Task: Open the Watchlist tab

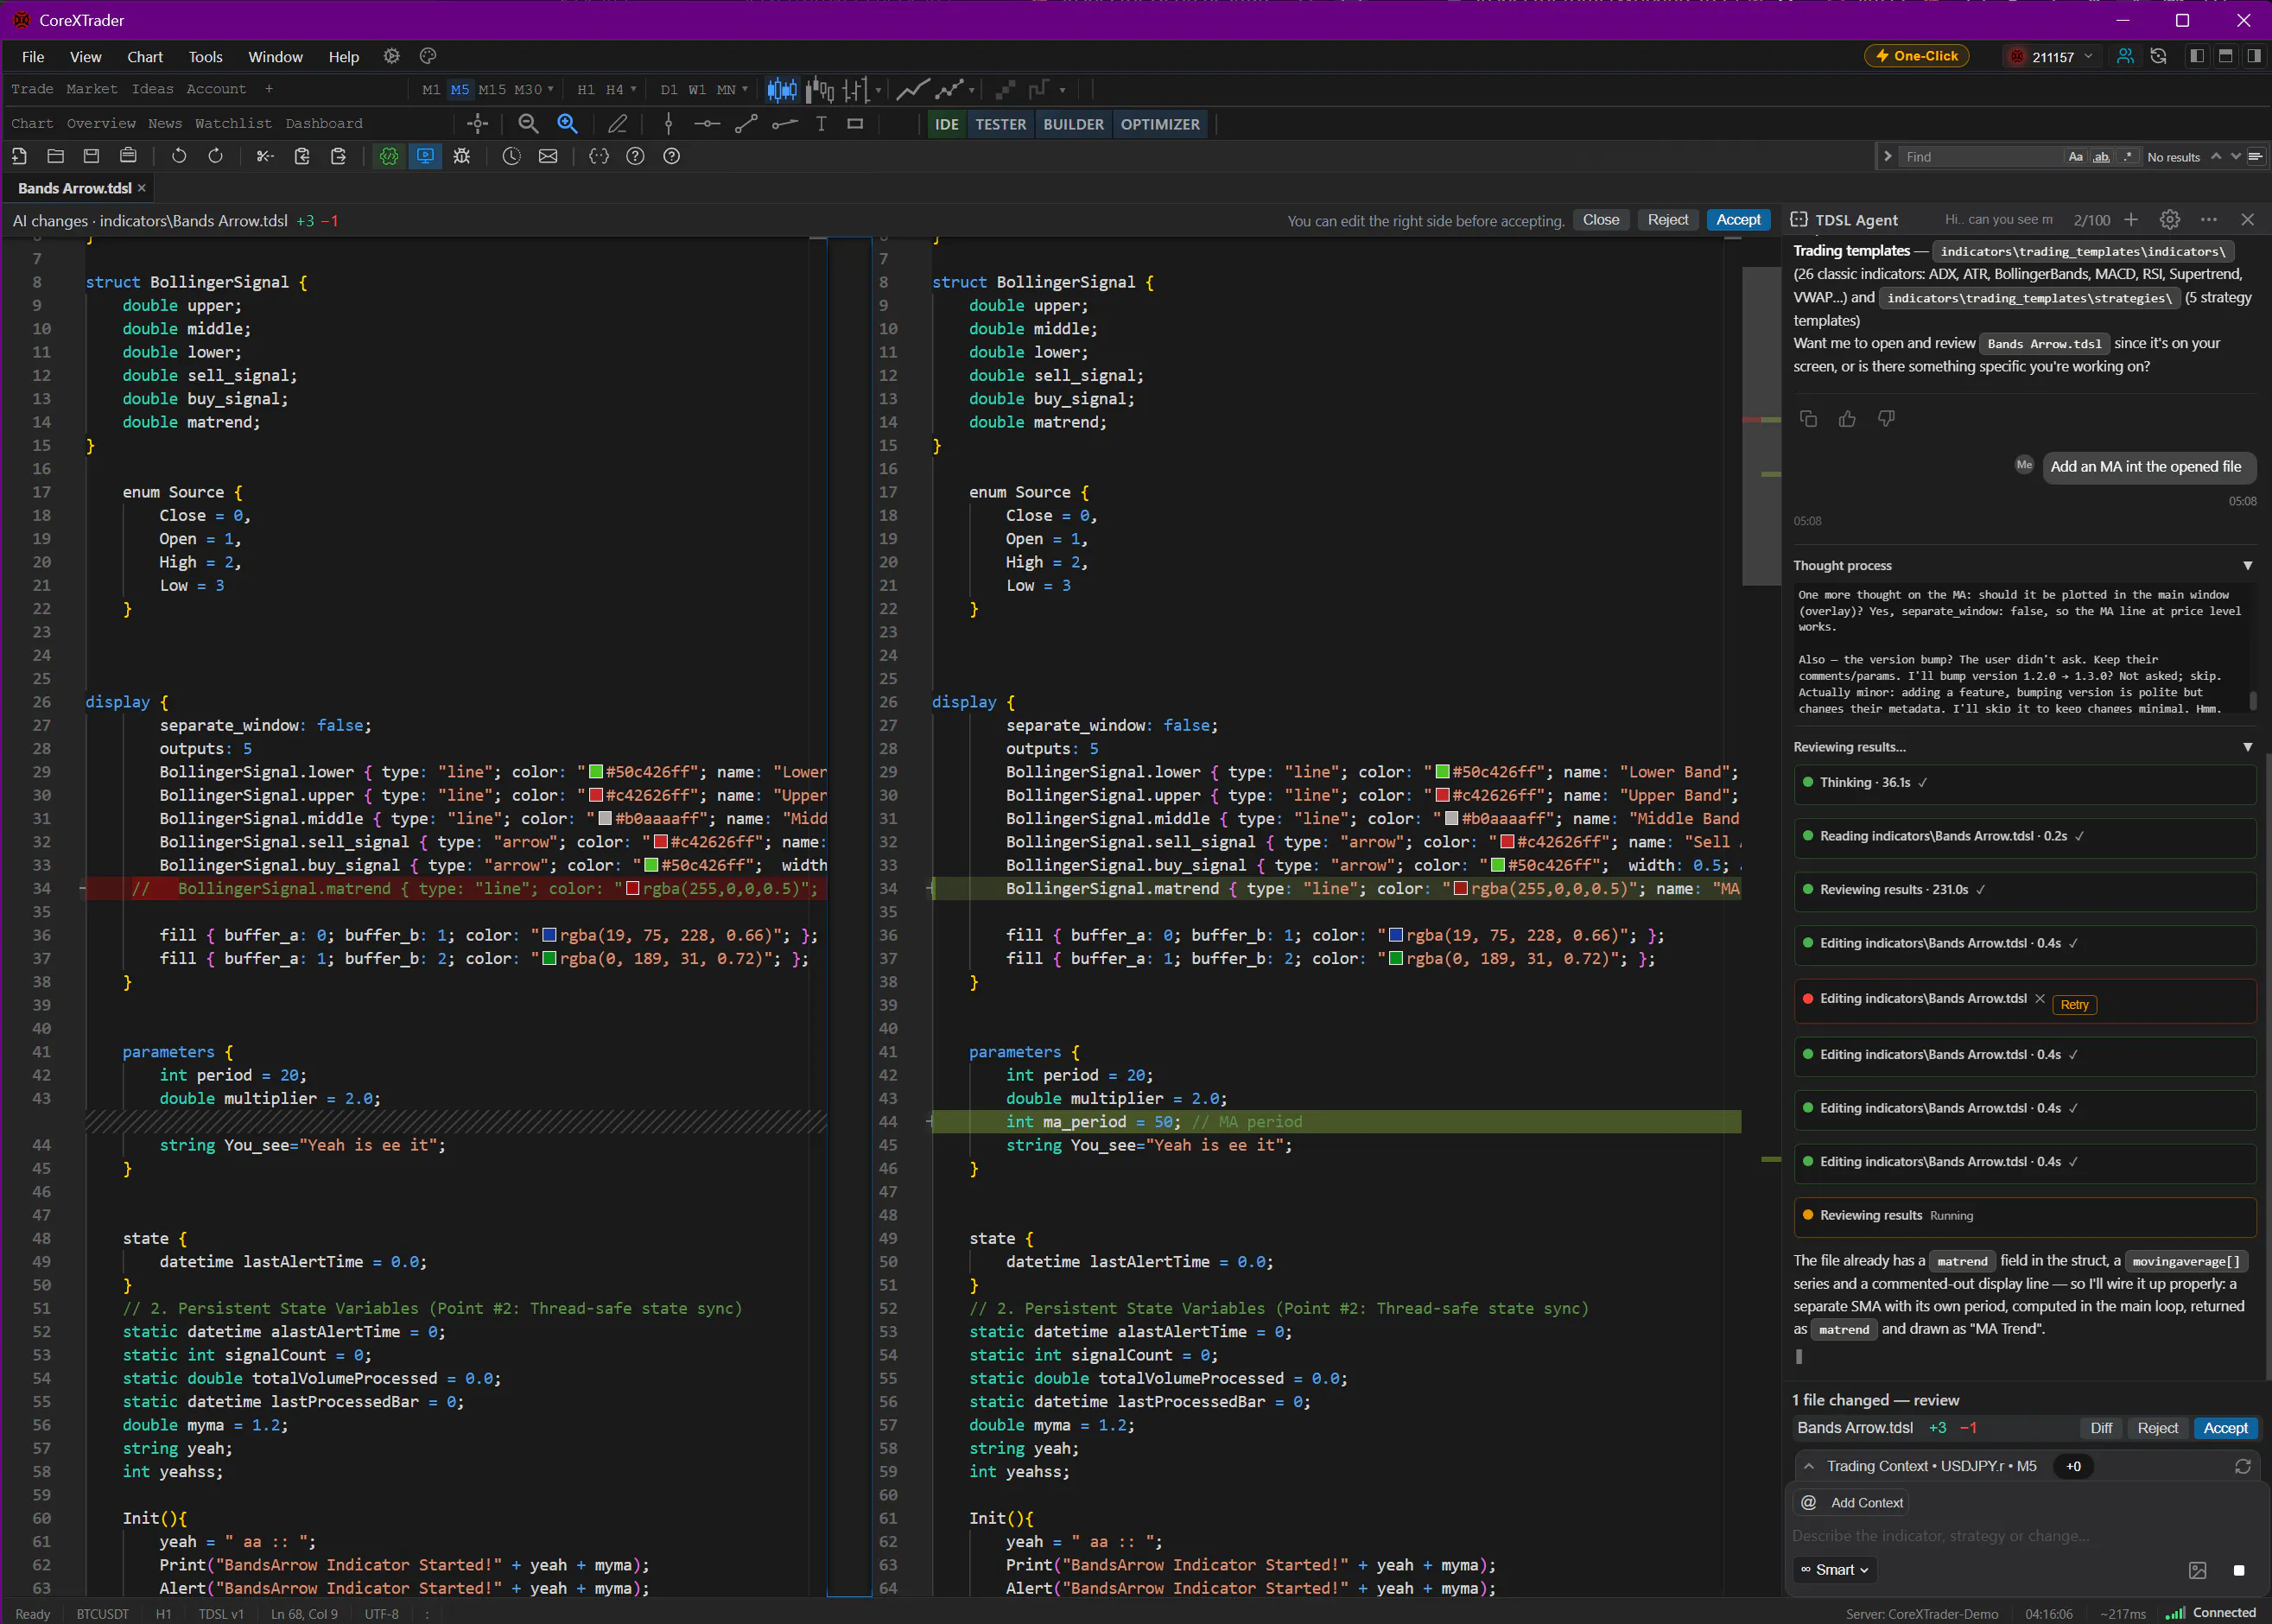Action: coord(233,124)
